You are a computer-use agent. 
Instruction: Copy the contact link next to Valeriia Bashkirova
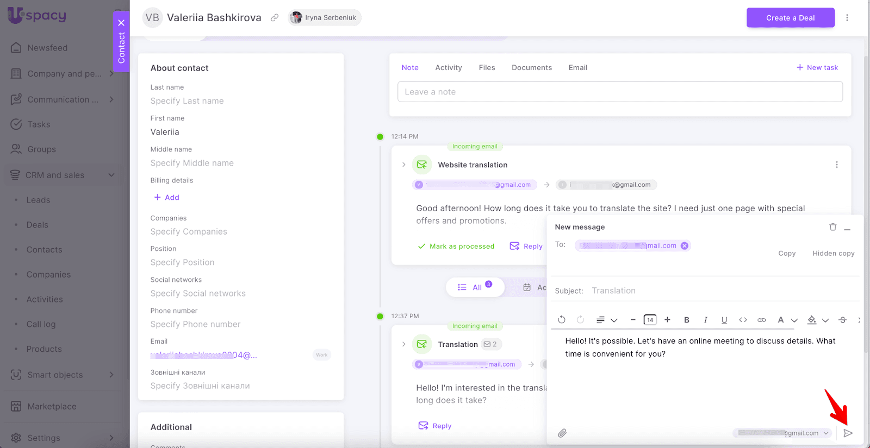(275, 18)
